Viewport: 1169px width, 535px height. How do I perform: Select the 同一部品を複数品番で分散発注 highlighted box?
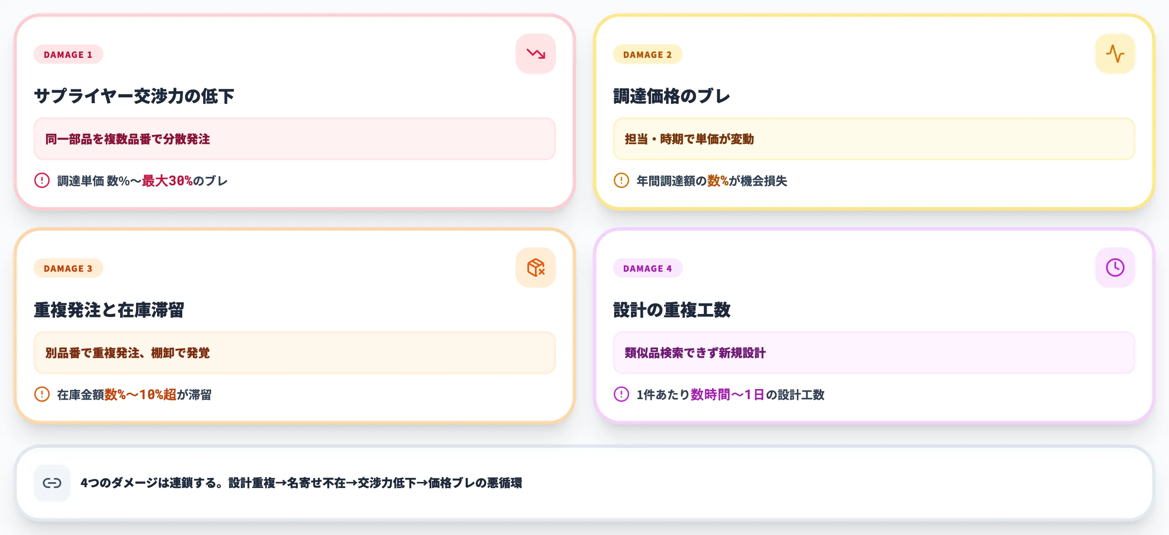point(294,140)
